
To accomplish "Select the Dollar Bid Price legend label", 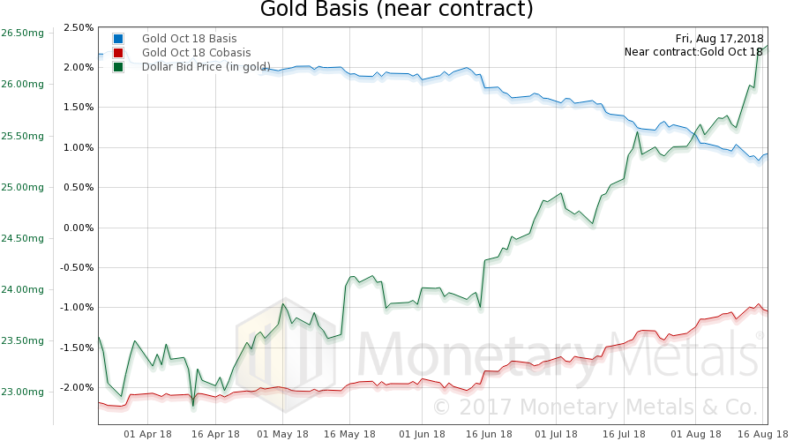I will click(206, 67).
